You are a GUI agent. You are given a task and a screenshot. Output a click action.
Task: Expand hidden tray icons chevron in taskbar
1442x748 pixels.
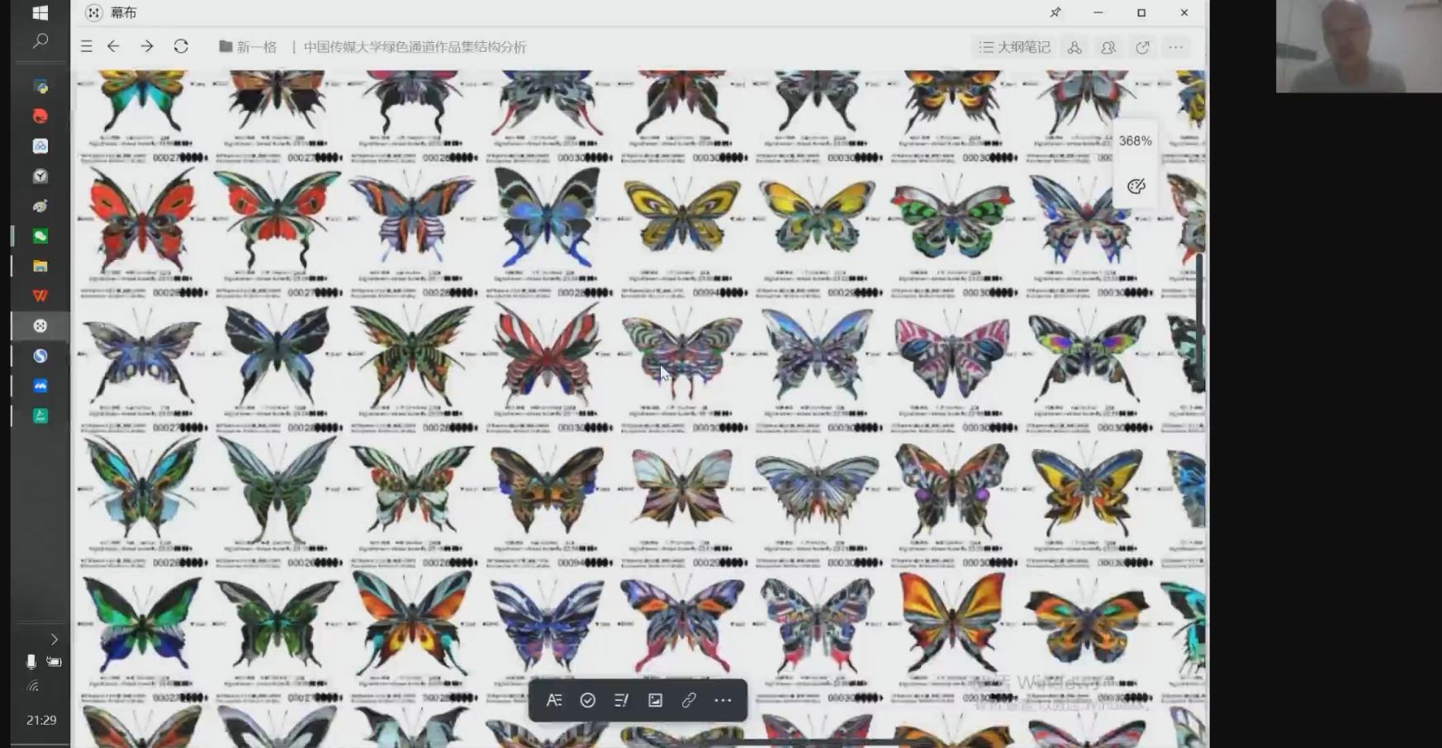point(55,639)
